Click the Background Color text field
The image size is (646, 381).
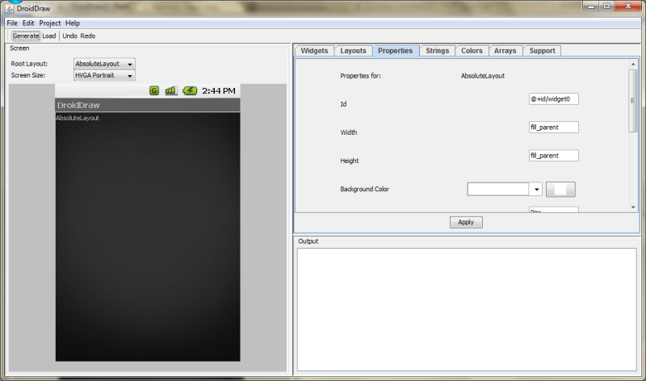point(498,190)
